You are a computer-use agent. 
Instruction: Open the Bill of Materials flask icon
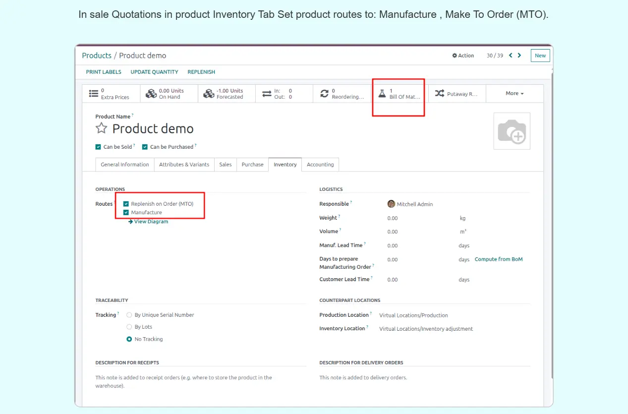point(382,94)
